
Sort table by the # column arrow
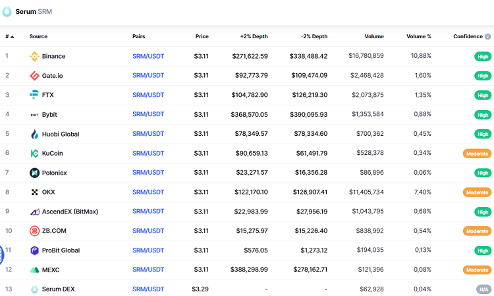pyautogui.click(x=12, y=36)
